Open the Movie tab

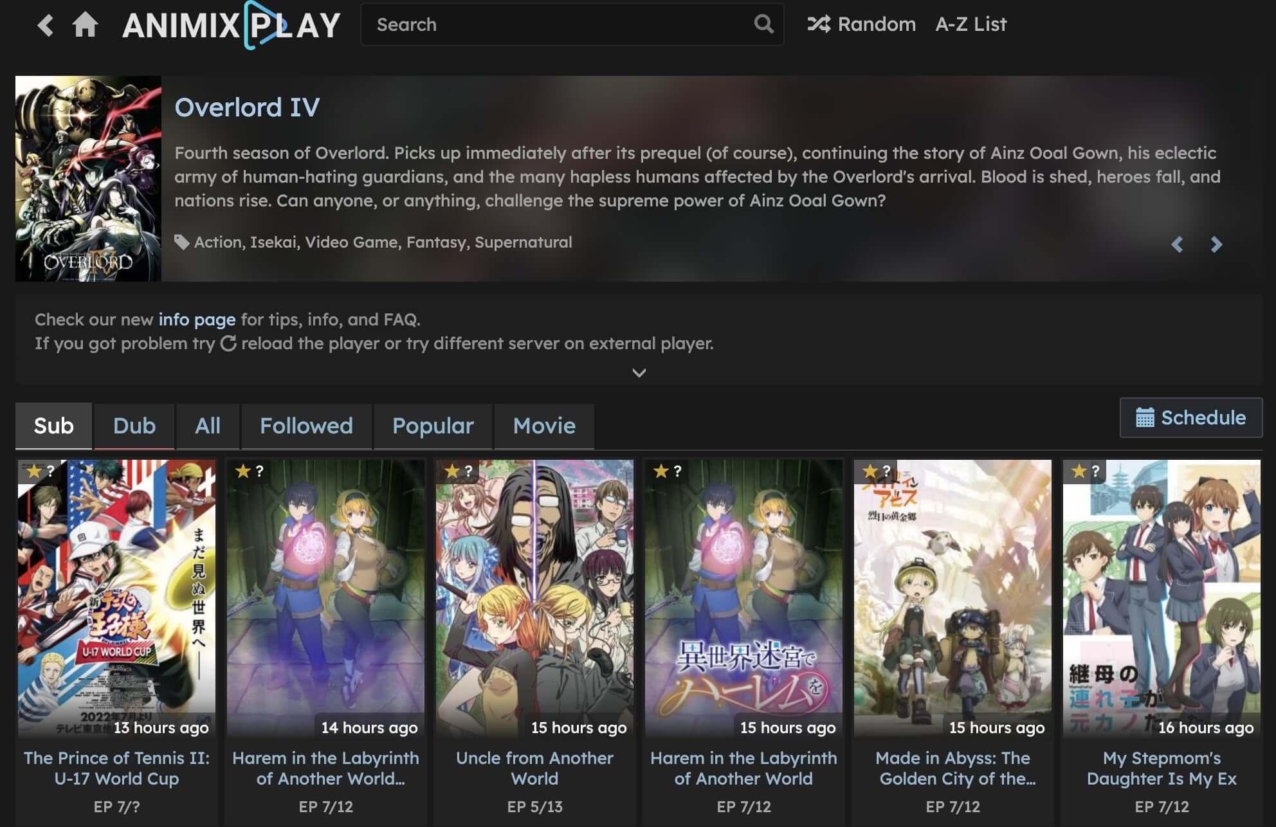(x=544, y=426)
